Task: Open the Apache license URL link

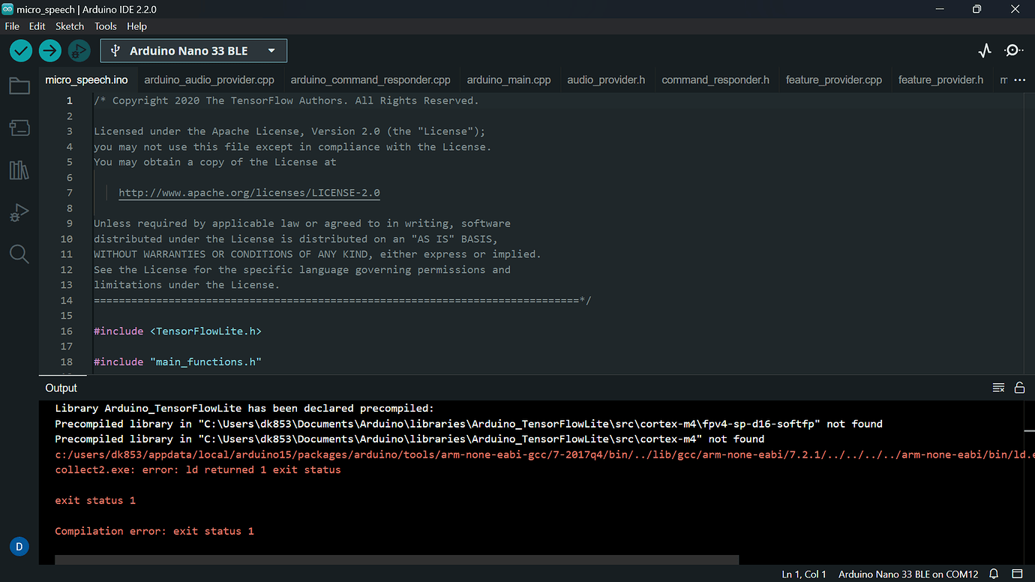Action: (x=249, y=193)
